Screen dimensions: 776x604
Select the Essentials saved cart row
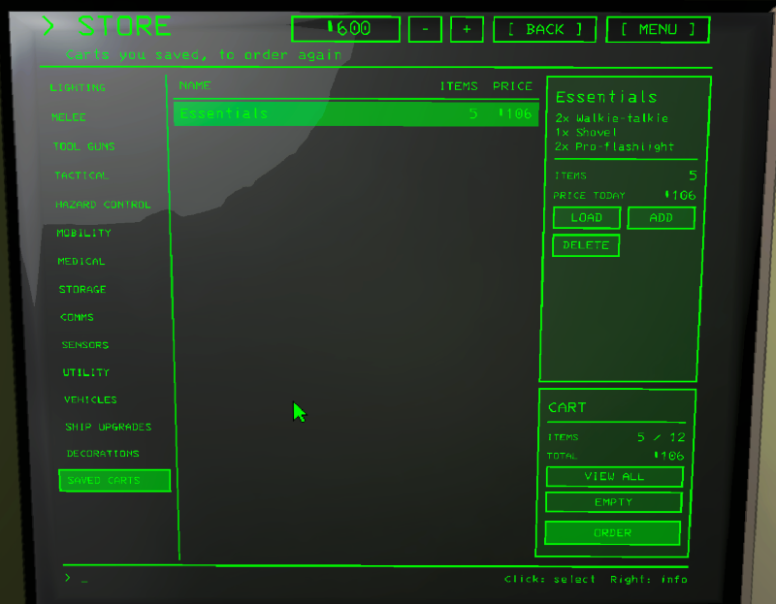click(356, 113)
